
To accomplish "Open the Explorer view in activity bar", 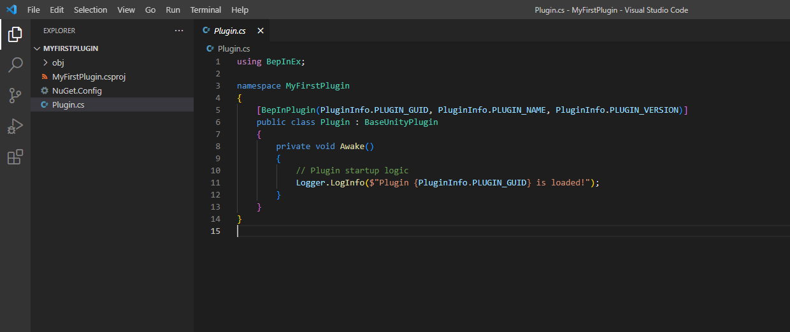I will coord(15,34).
